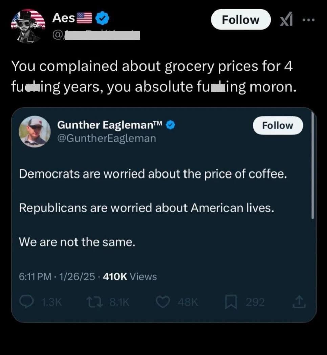
Task: Click the Aes display name
Action: click(63, 18)
